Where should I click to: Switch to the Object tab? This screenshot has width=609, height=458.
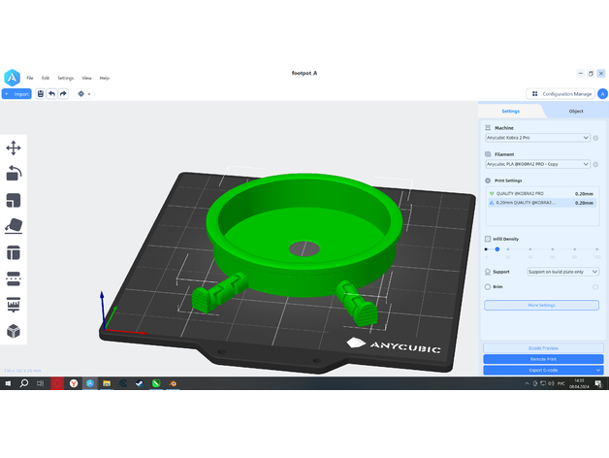(x=575, y=112)
